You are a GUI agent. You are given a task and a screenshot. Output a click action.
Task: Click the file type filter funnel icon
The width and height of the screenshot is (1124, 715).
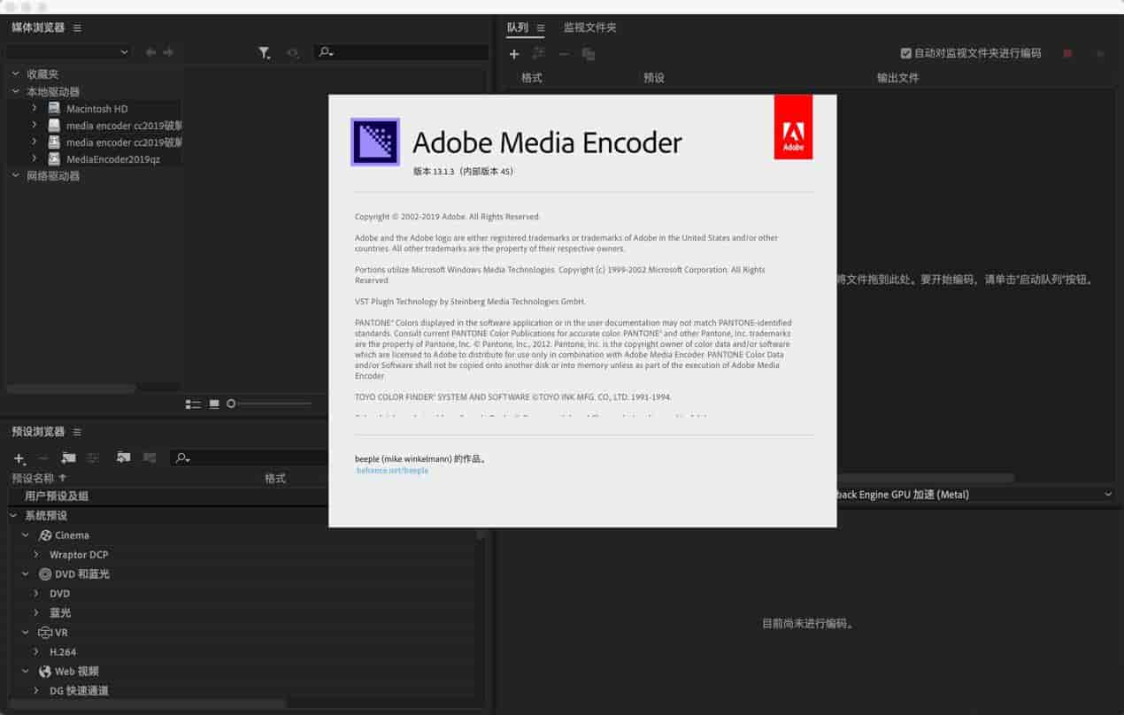click(x=264, y=53)
